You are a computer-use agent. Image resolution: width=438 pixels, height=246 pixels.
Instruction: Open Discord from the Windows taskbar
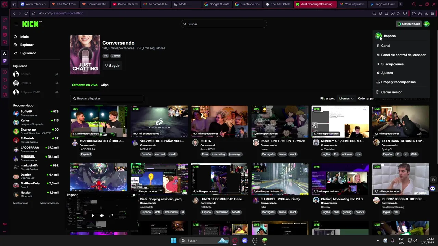[245, 241]
